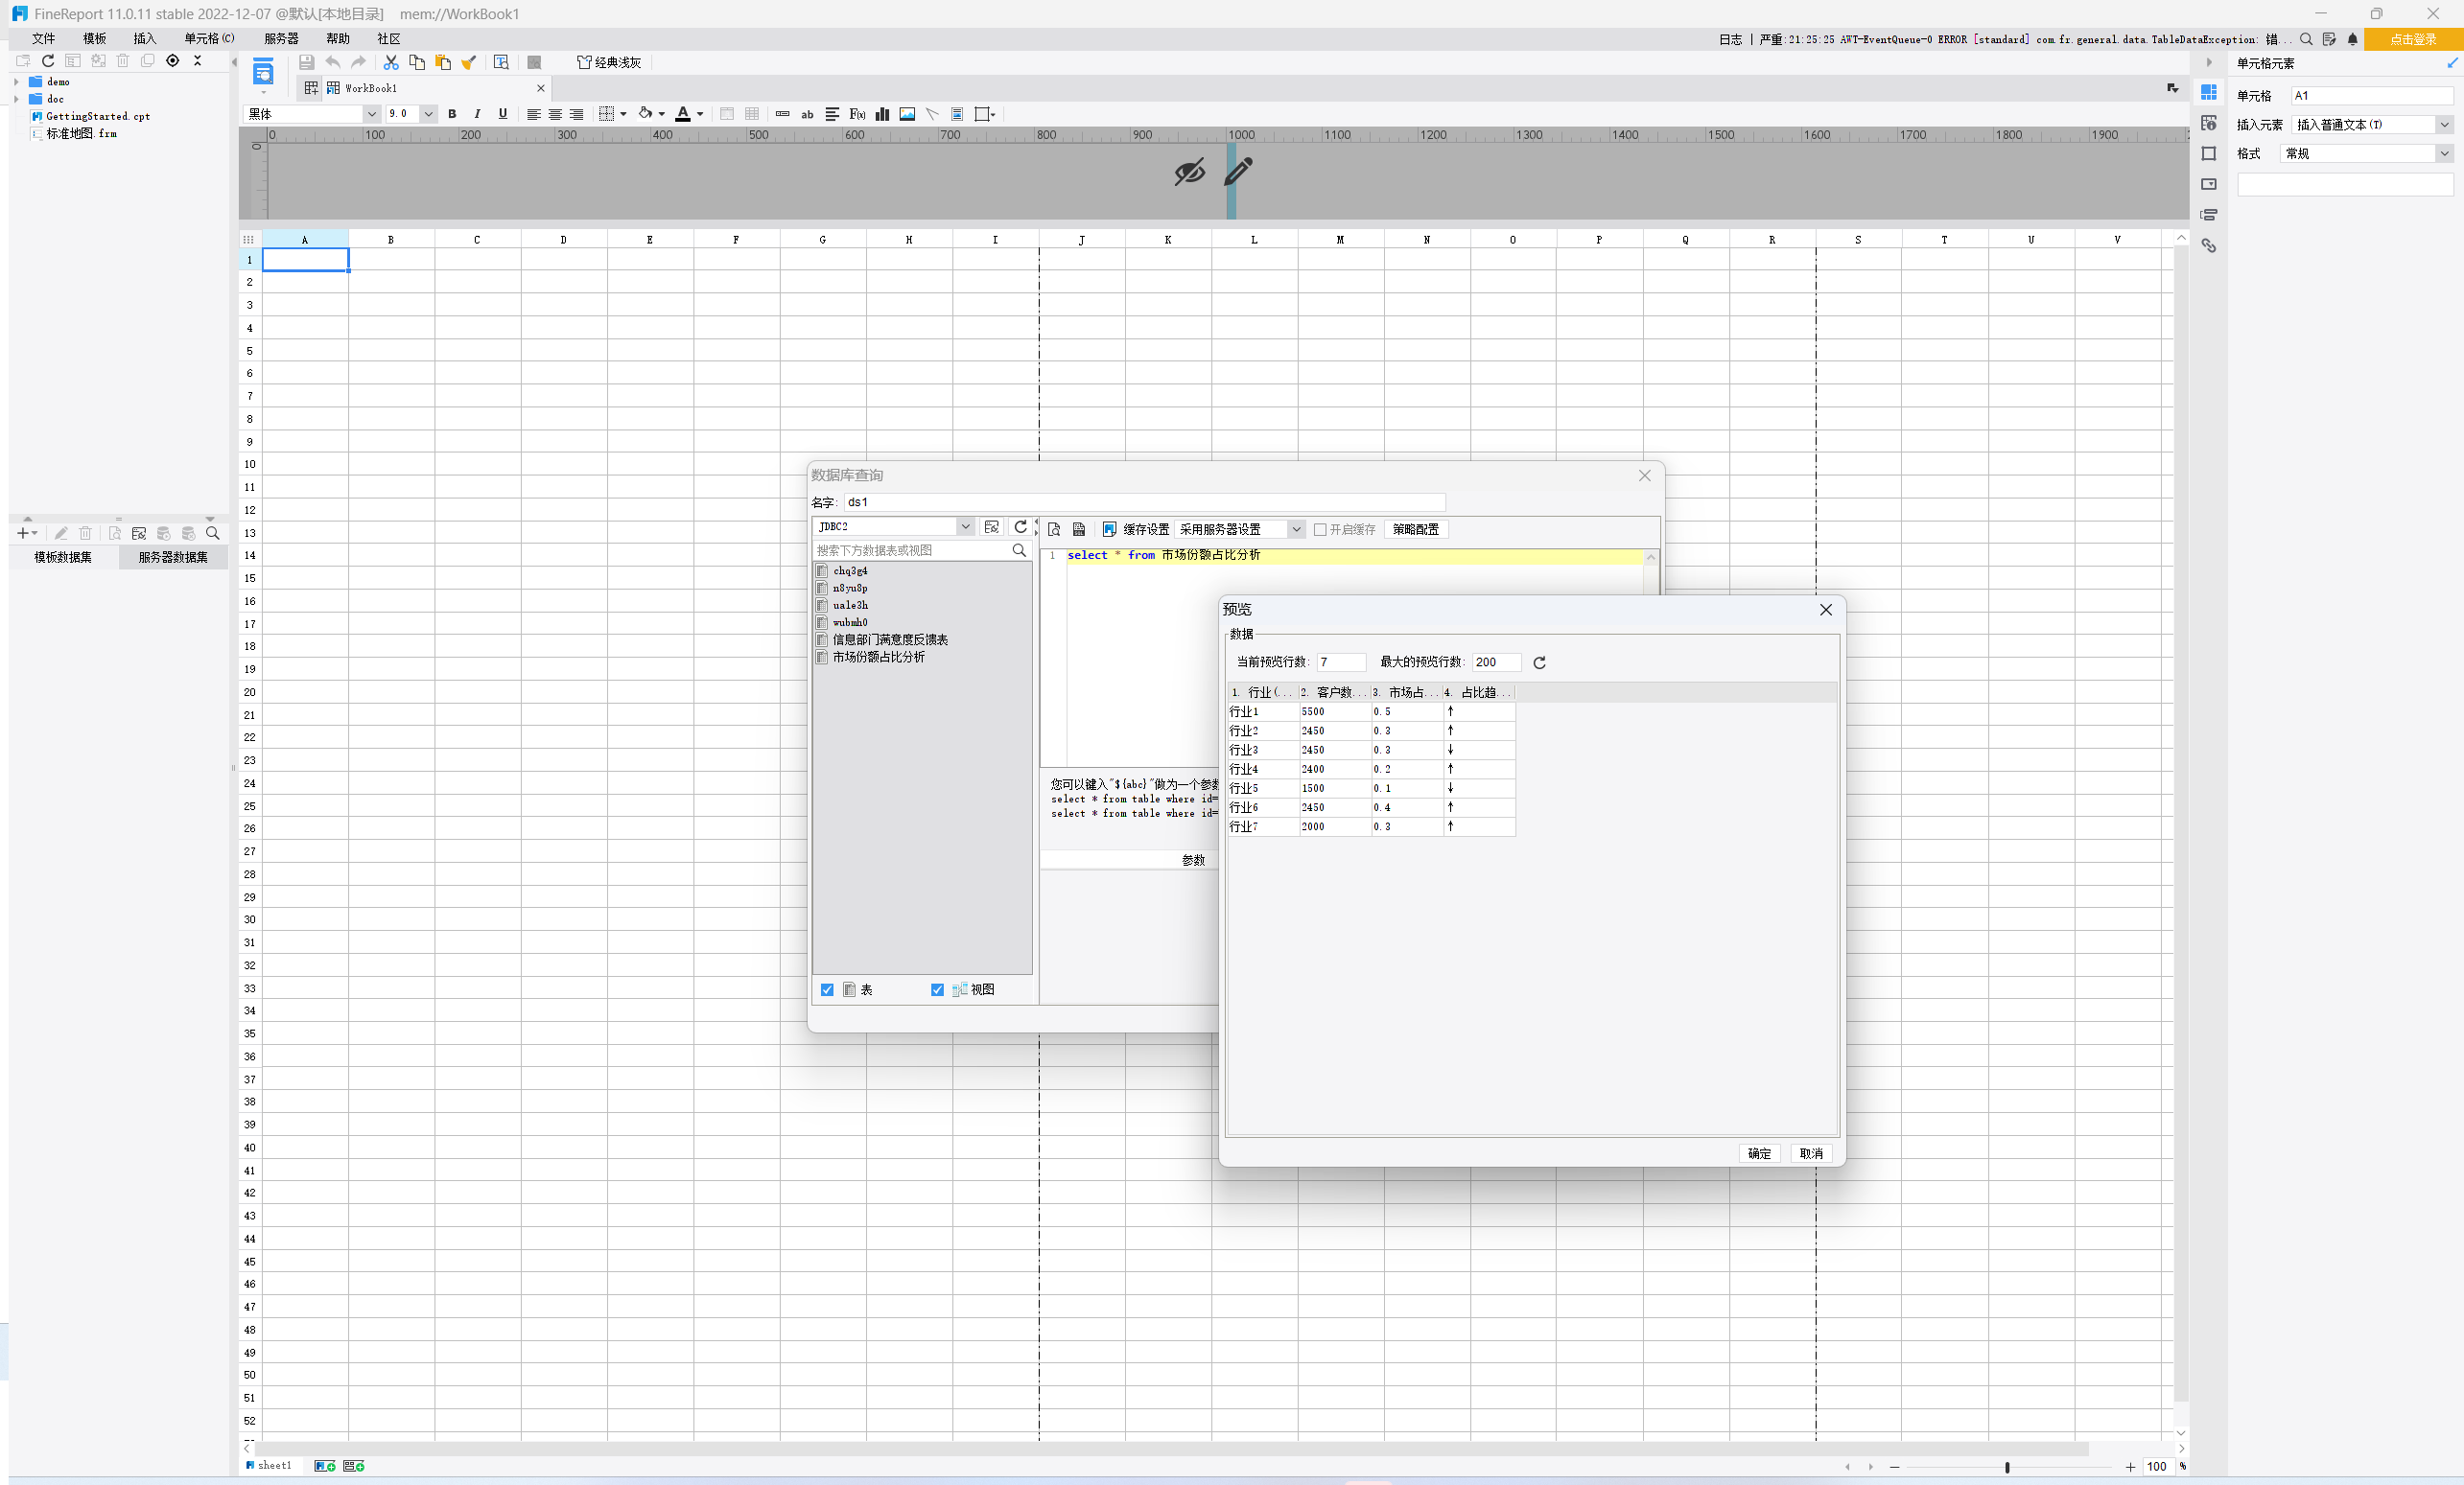Image resolution: width=2464 pixels, height=1485 pixels.
Task: Click the hidden-eye icon in parameter pane
Action: pyautogui.click(x=1189, y=173)
